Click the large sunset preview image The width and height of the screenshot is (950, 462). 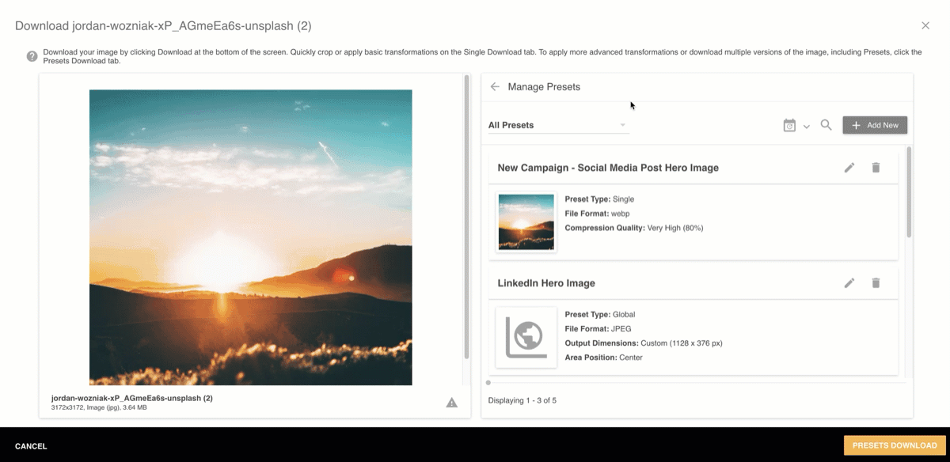pos(250,237)
